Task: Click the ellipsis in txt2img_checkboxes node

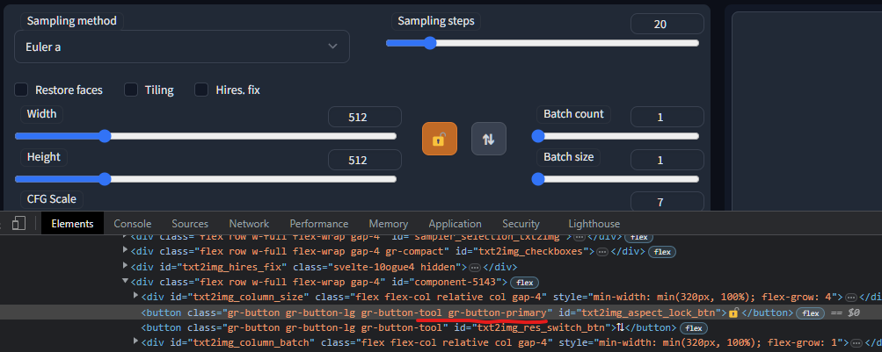Action: (x=602, y=252)
